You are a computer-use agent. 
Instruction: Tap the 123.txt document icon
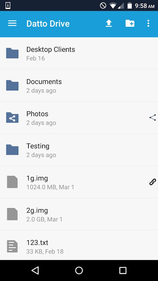pyautogui.click(x=12, y=246)
